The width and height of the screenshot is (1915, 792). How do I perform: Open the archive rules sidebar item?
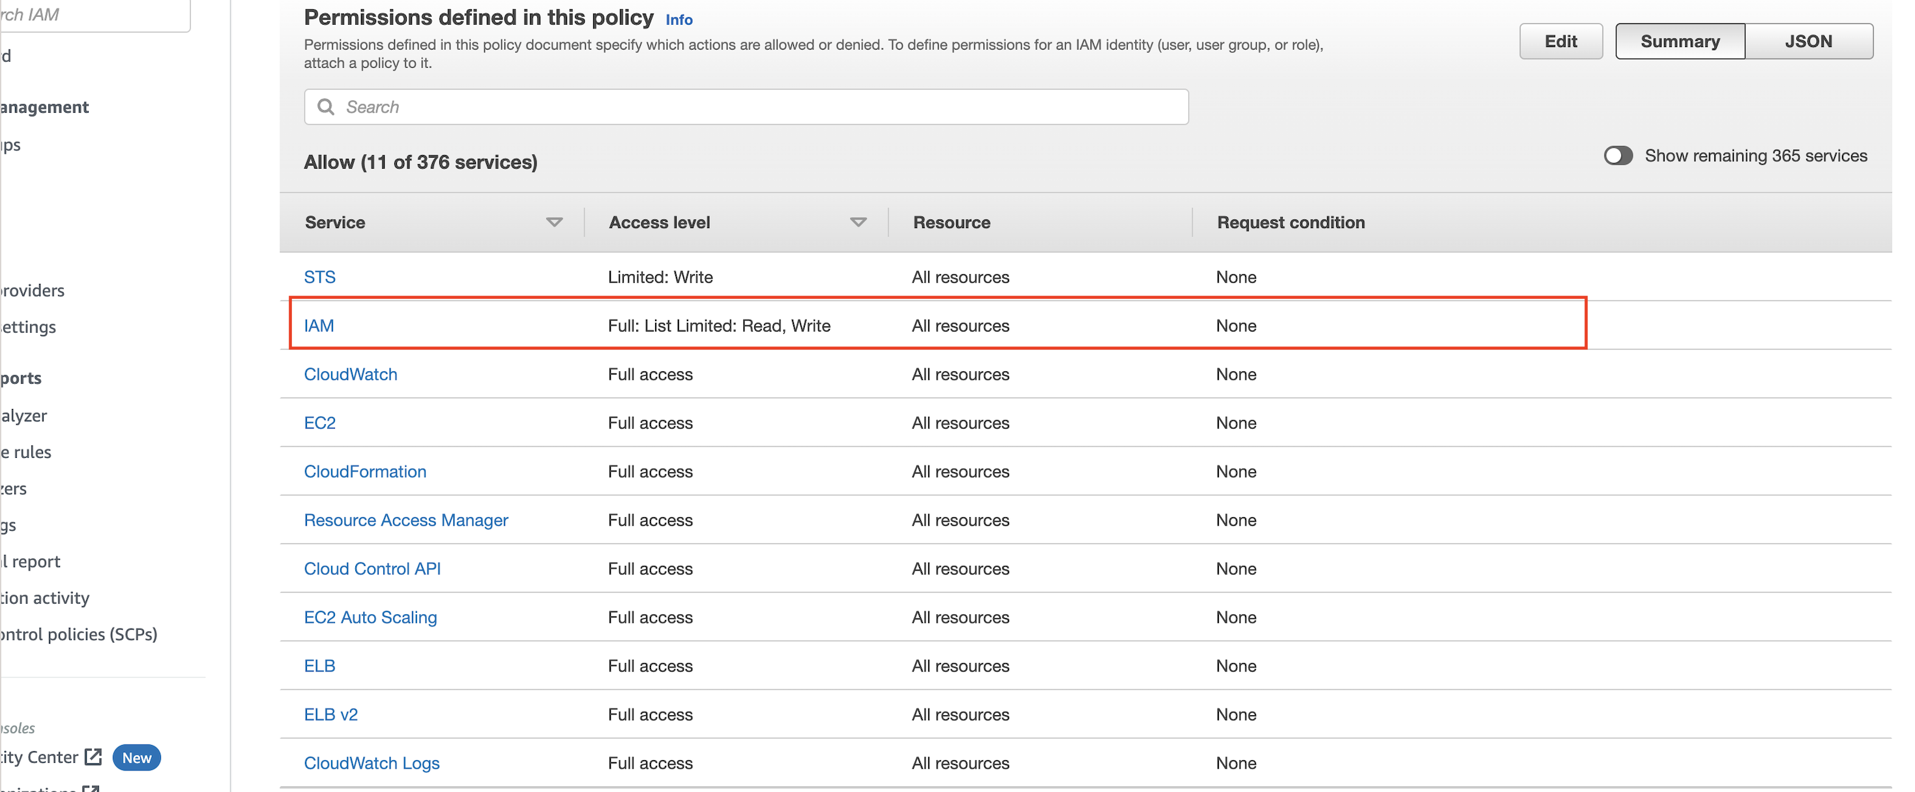click(26, 452)
